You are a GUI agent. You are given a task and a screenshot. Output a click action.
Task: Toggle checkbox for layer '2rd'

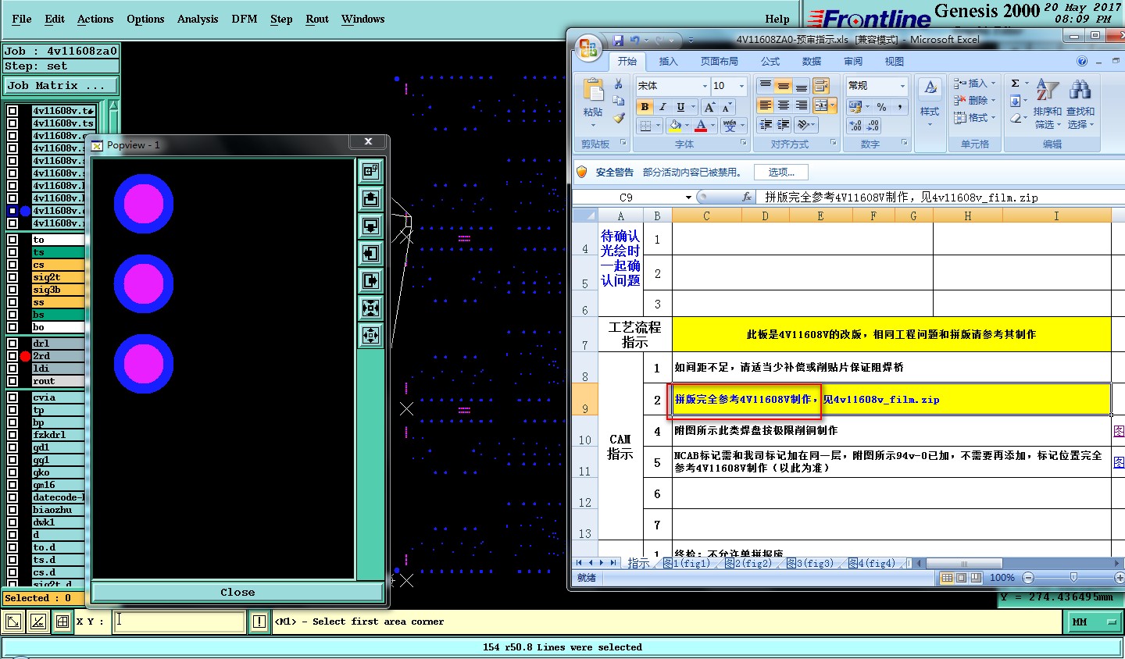[12, 356]
